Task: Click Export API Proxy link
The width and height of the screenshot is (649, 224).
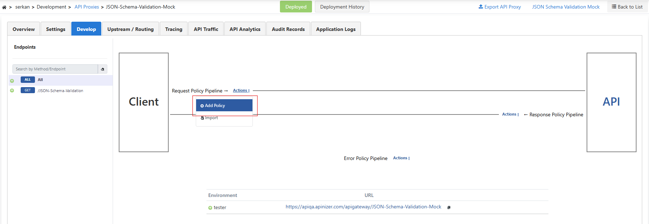Action: point(500,7)
